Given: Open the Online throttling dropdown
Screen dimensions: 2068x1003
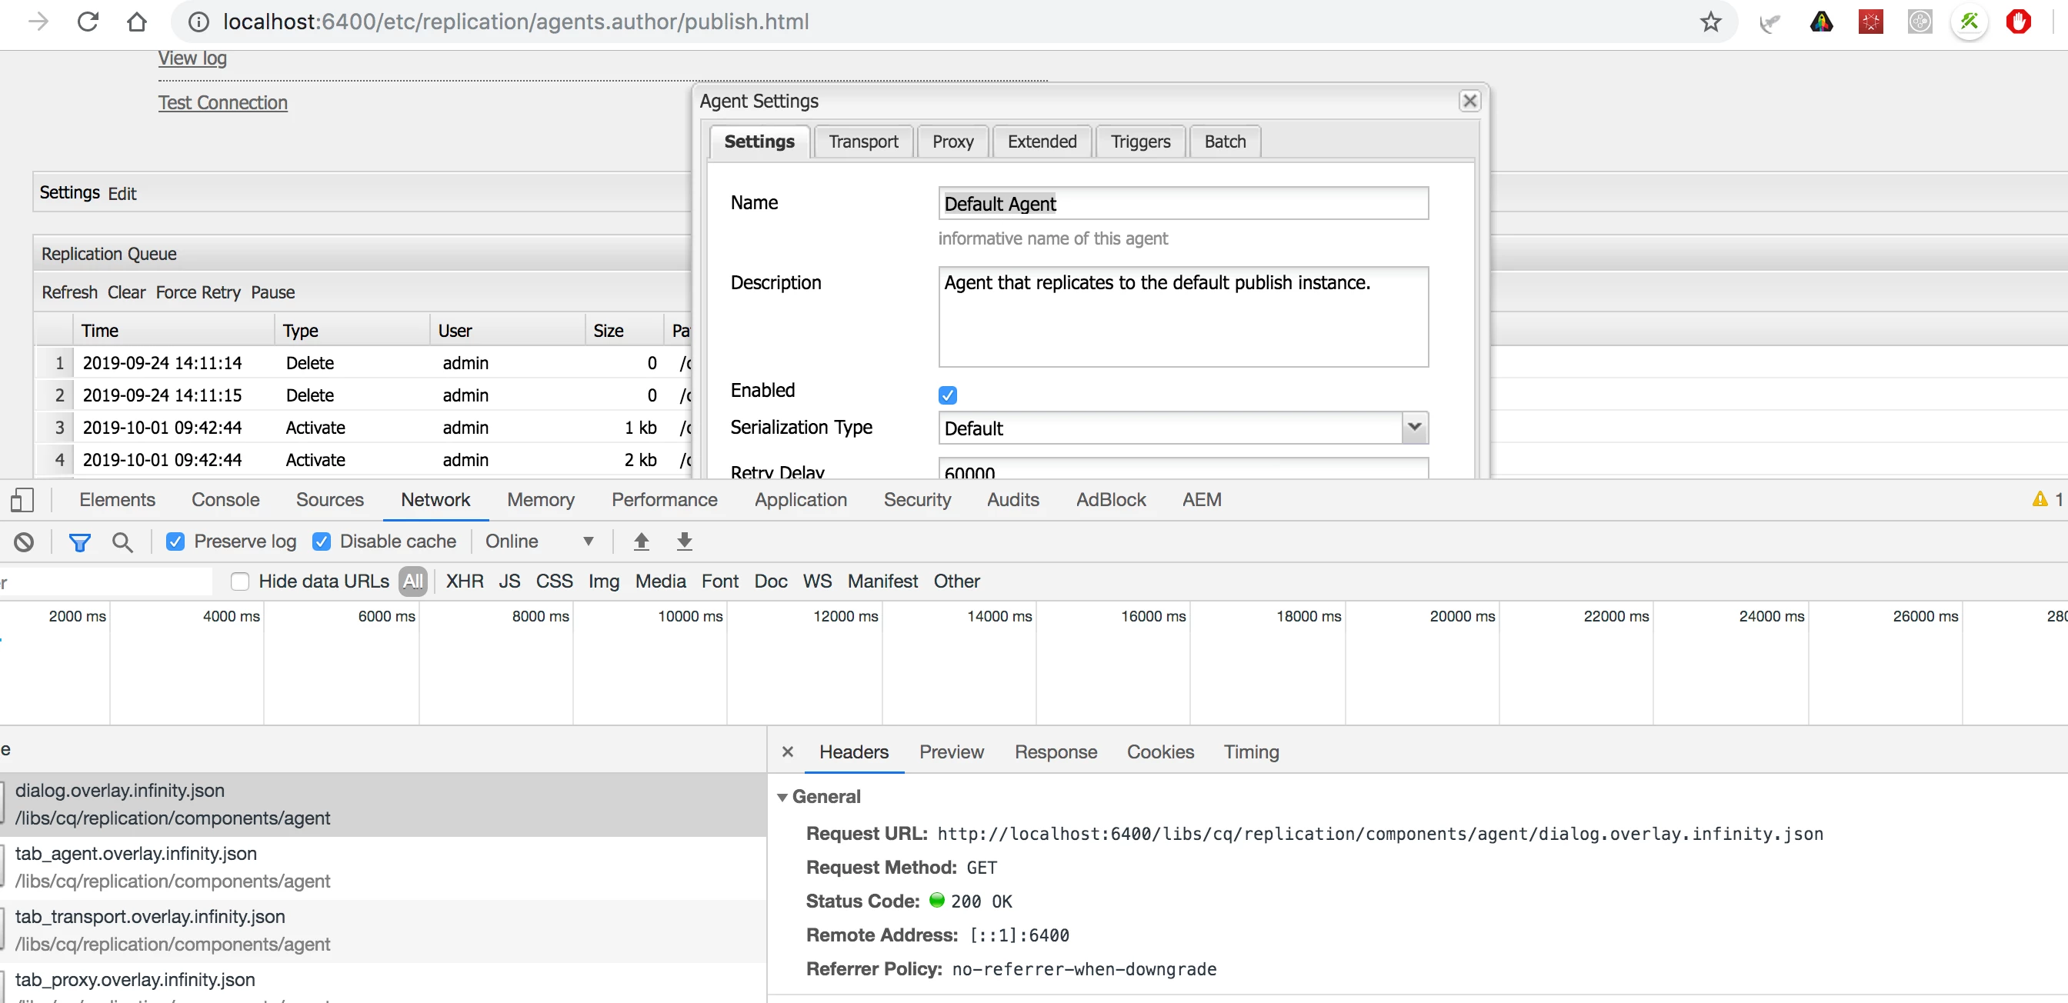Looking at the screenshot, I should (x=539, y=541).
